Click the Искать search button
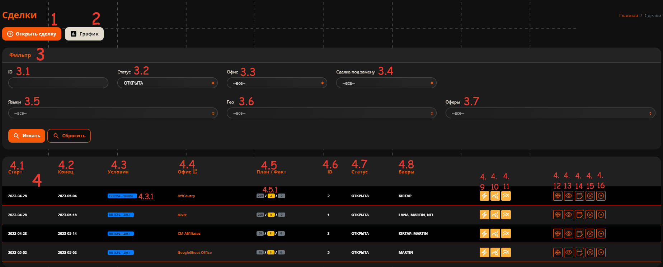Image resolution: width=663 pixels, height=267 pixels. [x=27, y=136]
